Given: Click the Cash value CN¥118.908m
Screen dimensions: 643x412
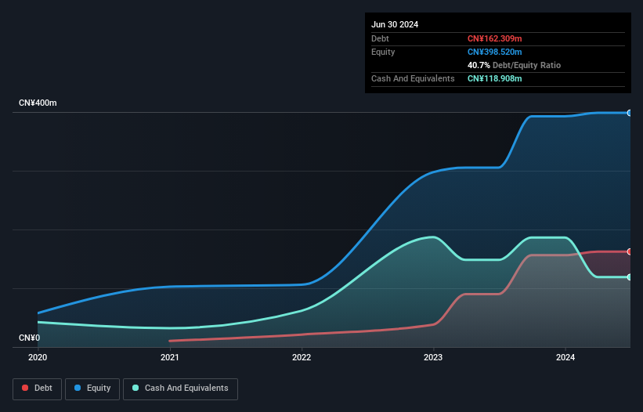Looking at the screenshot, I should click(494, 78).
